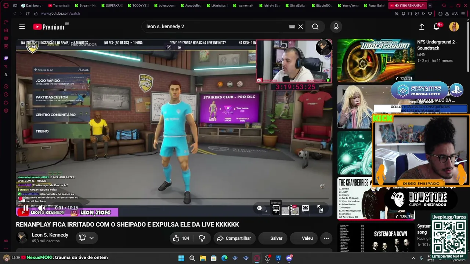Open NFS Underground 2 Soundtrack title
470x264 pixels.
[437, 45]
